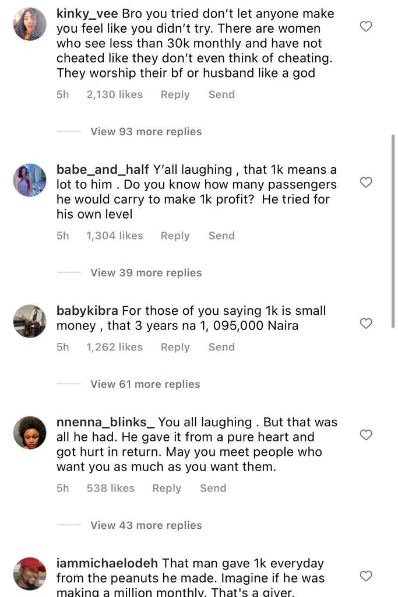Image resolution: width=398 pixels, height=597 pixels.
Task: Open kinky_vee's profile picture
Action: [x=30, y=24]
